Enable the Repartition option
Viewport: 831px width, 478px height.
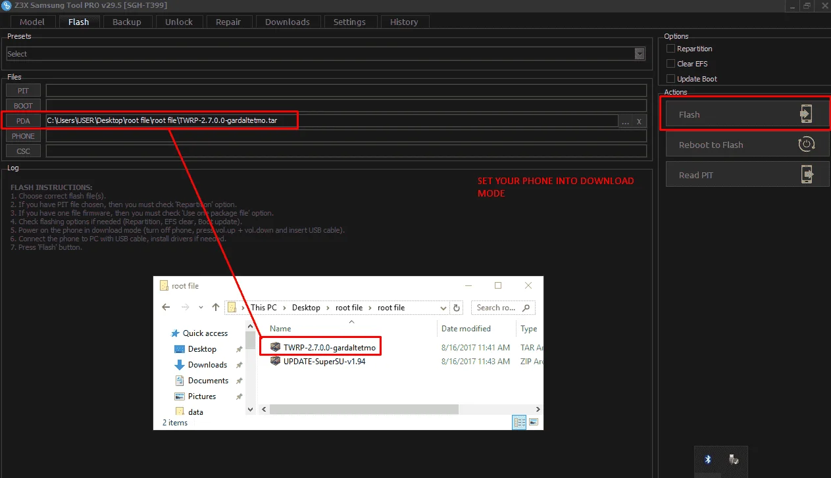(670, 49)
